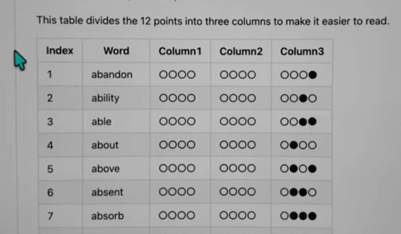
Task: Click the Column1 dots in the about row
Action: 177,145
